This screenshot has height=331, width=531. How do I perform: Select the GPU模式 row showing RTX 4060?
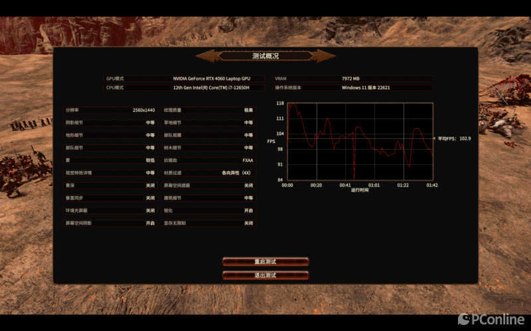point(184,79)
